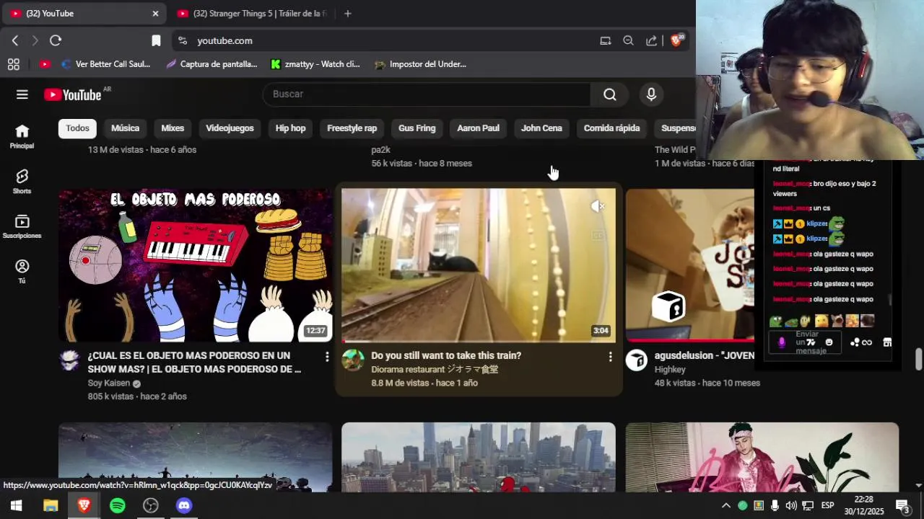Close the first YouTube tab
The image size is (924, 519).
click(x=155, y=14)
